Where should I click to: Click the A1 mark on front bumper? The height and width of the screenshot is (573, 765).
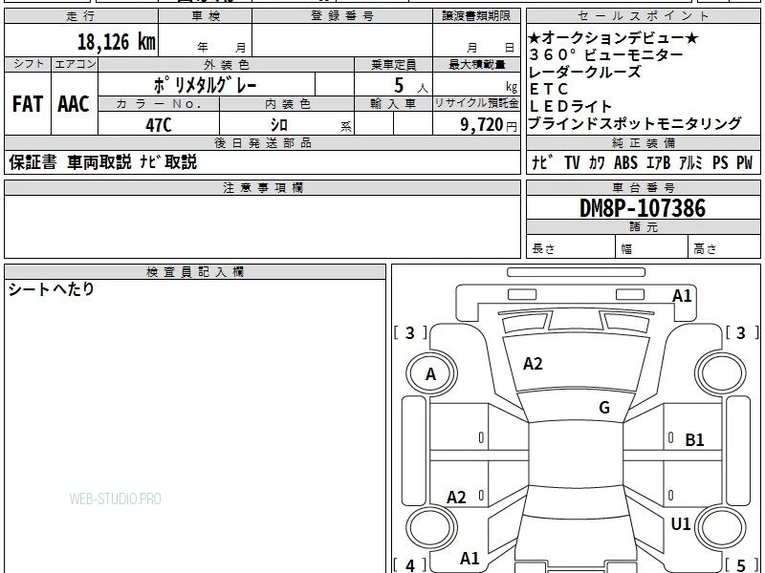point(682,296)
